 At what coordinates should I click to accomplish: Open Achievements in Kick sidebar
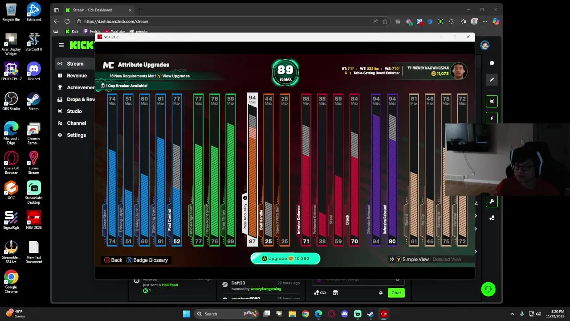pyautogui.click(x=75, y=87)
